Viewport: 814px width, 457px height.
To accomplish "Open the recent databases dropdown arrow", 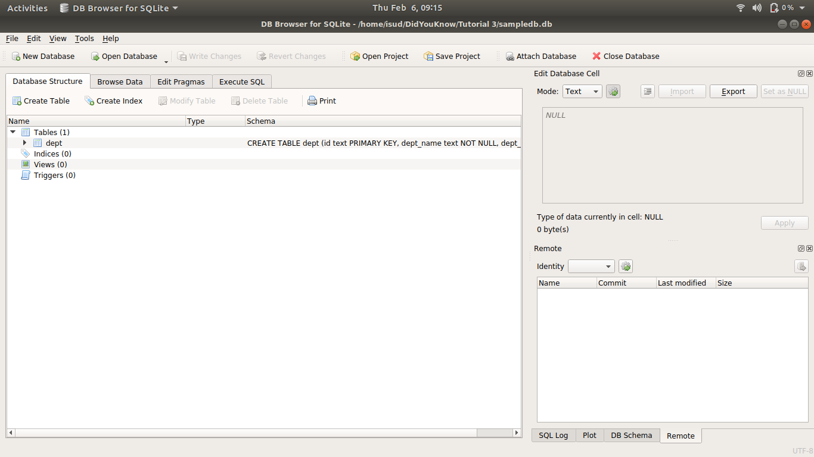I will (x=166, y=61).
